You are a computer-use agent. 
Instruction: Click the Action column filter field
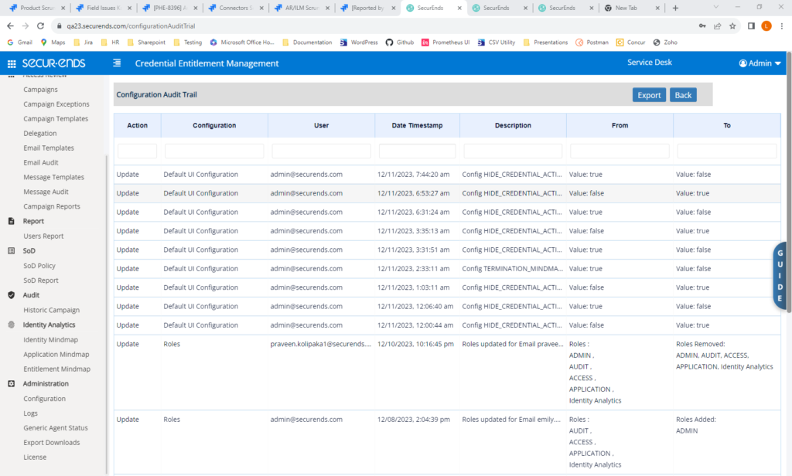pyautogui.click(x=137, y=151)
